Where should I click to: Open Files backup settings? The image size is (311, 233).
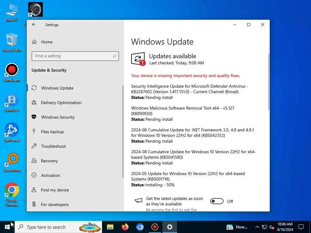pos(52,132)
